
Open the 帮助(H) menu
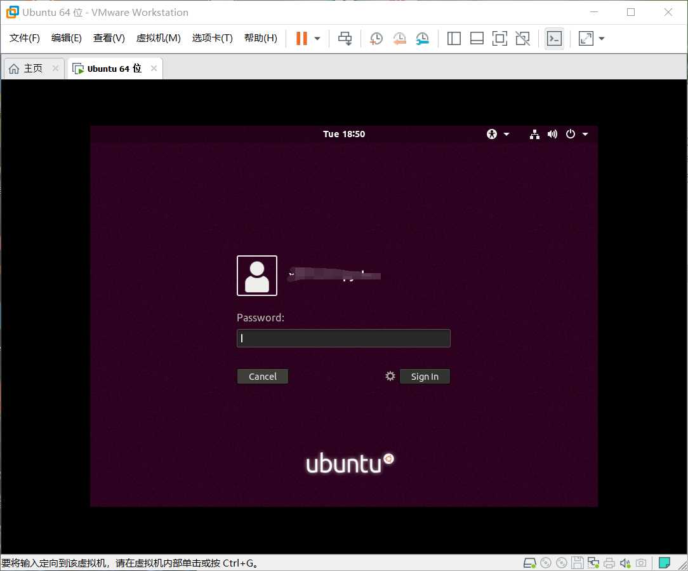click(261, 38)
